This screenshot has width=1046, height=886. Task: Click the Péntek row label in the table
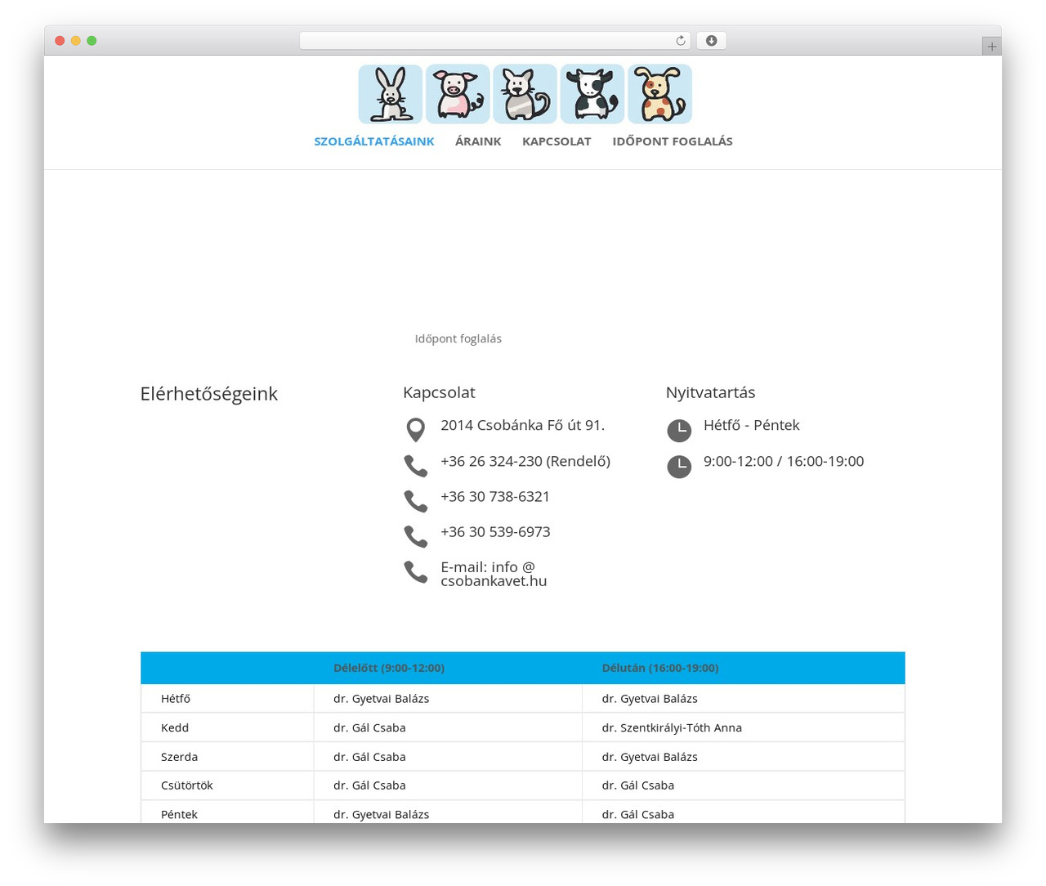pyautogui.click(x=180, y=815)
